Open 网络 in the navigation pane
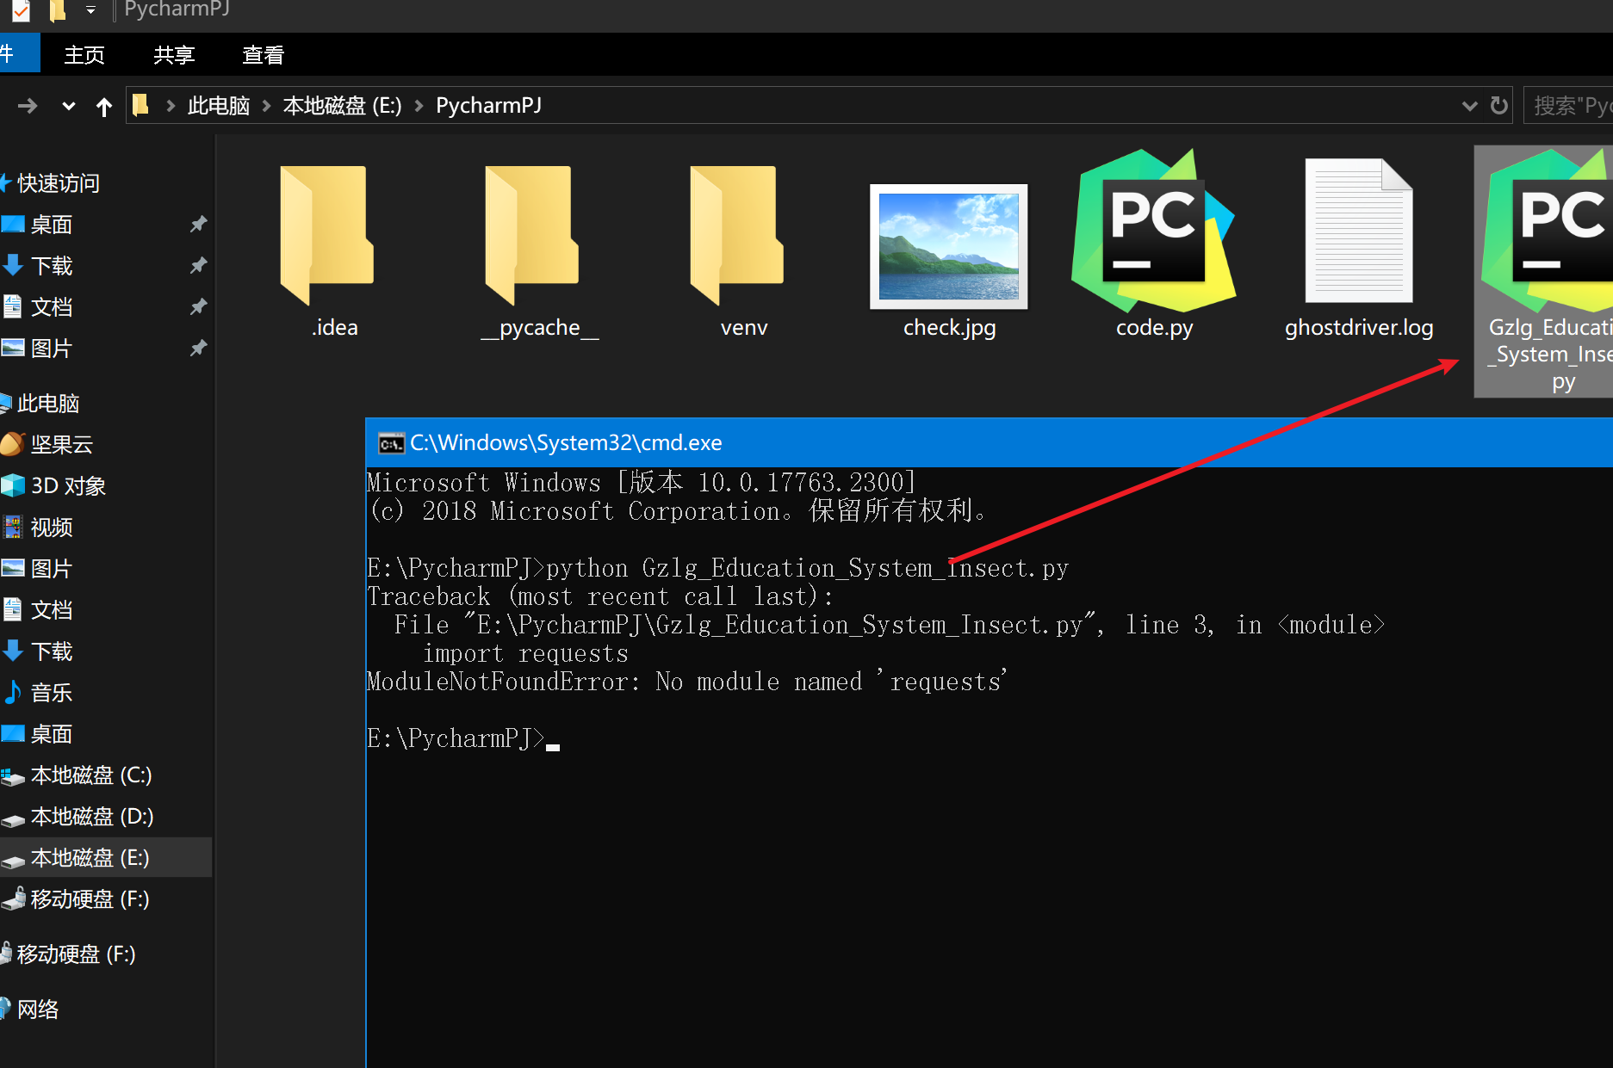Screen dimensions: 1613x1068 pos(38,1009)
